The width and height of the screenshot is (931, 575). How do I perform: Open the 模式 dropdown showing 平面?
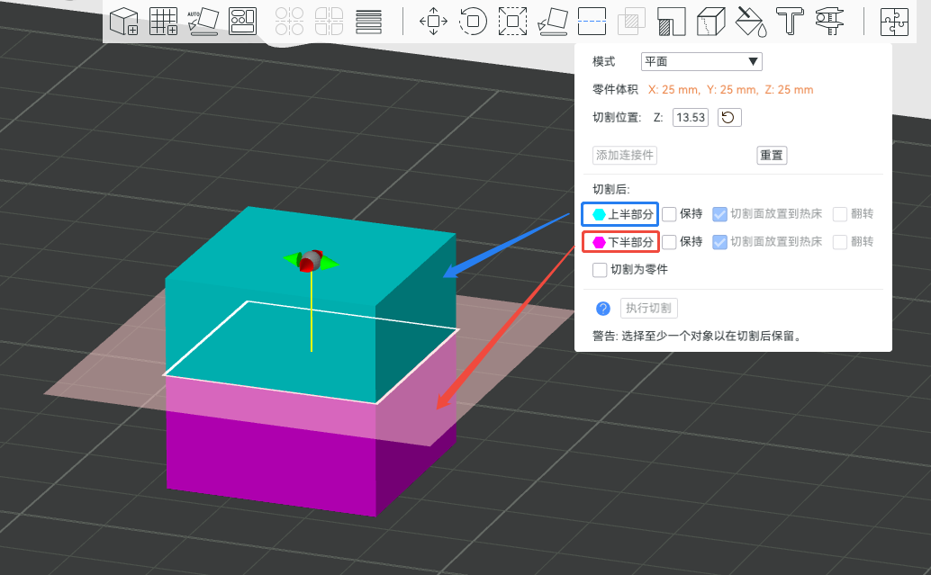point(701,62)
